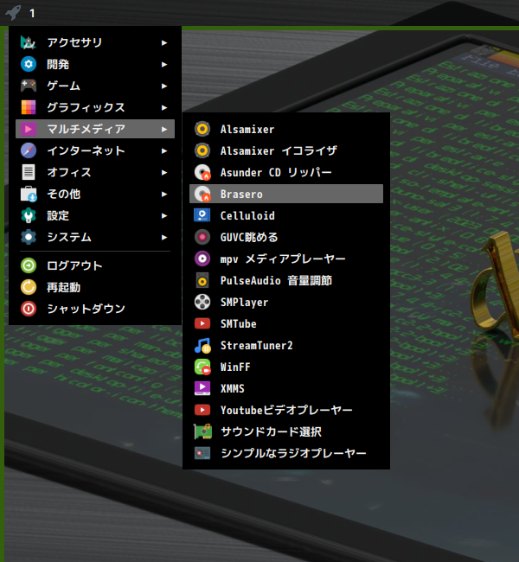Open the システム menu entry
The height and width of the screenshot is (562, 519).
tap(95, 237)
